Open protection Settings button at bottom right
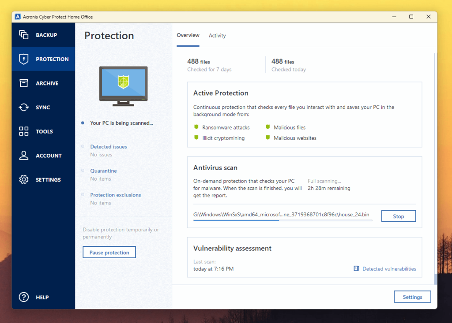The height and width of the screenshot is (323, 452). (x=412, y=297)
